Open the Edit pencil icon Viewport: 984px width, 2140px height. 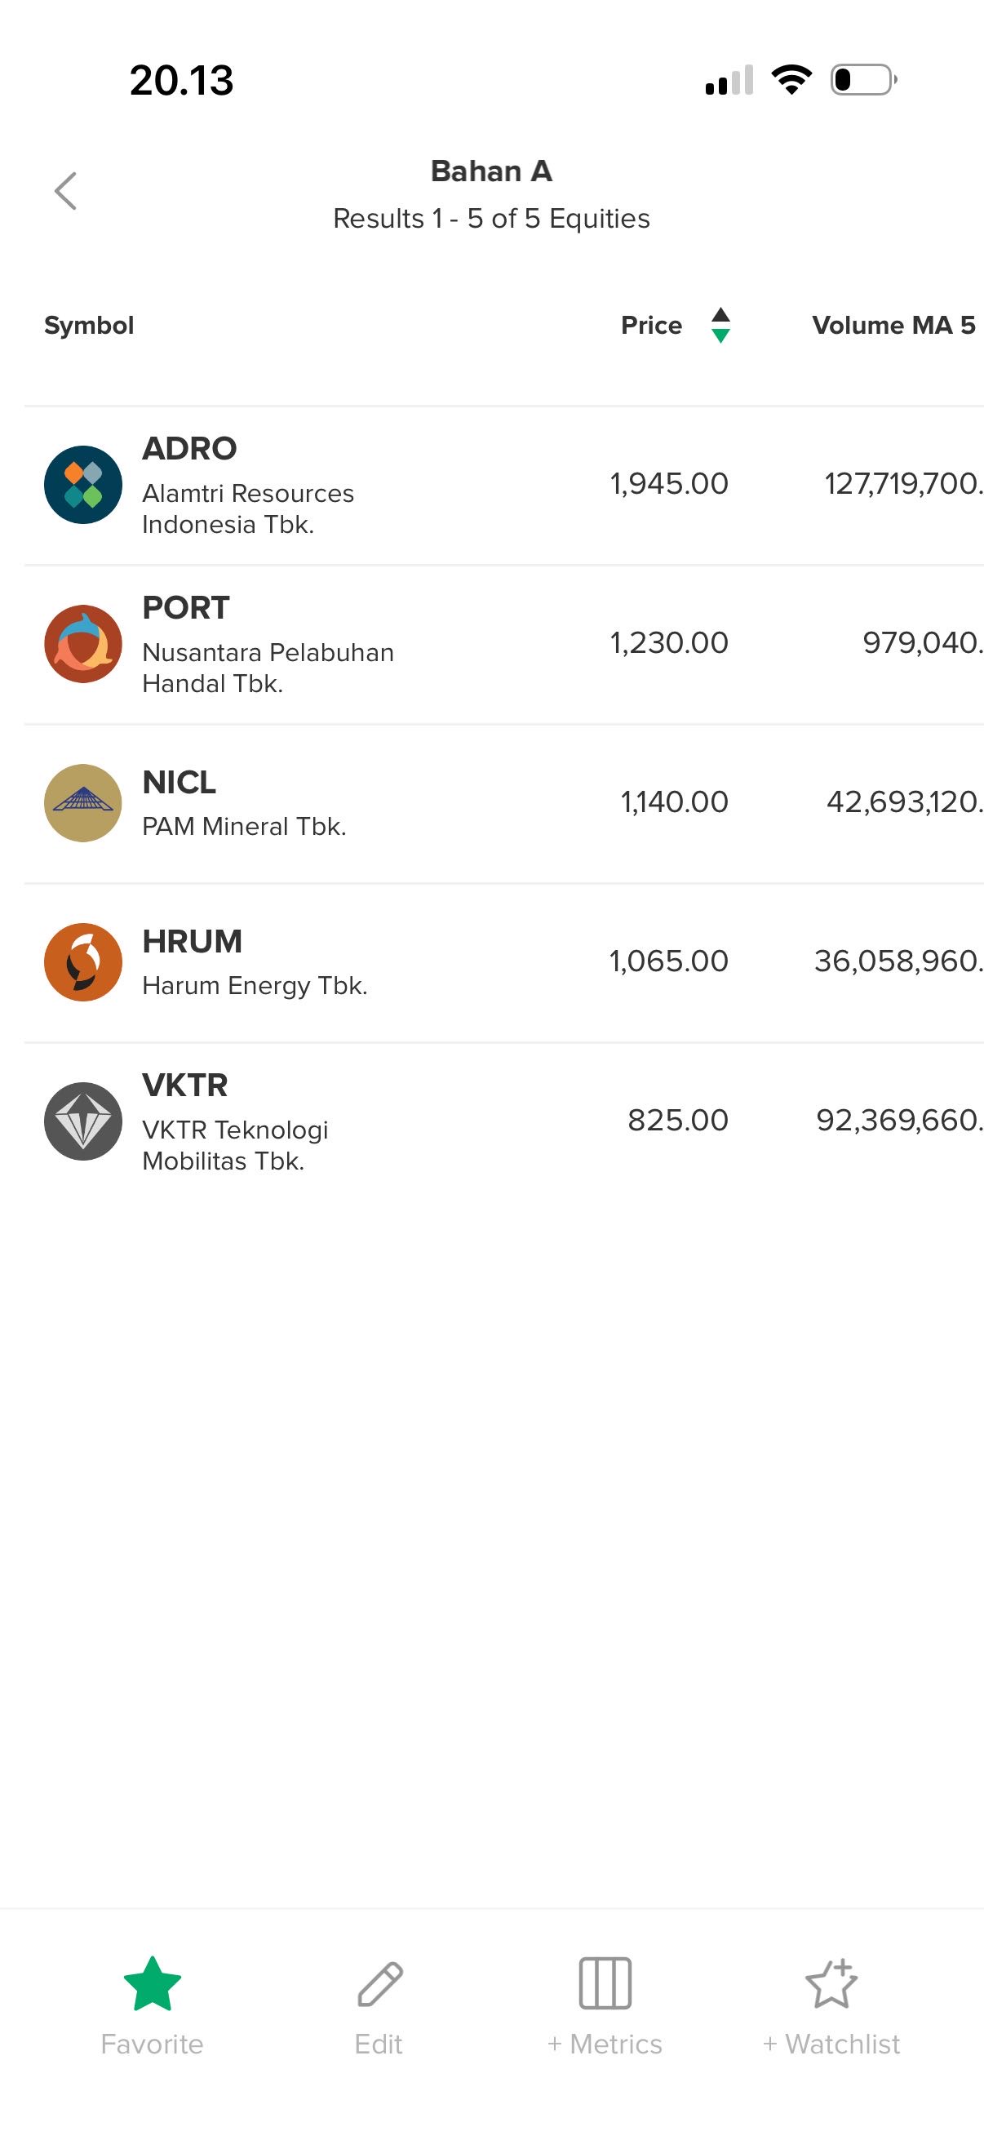tap(379, 1984)
